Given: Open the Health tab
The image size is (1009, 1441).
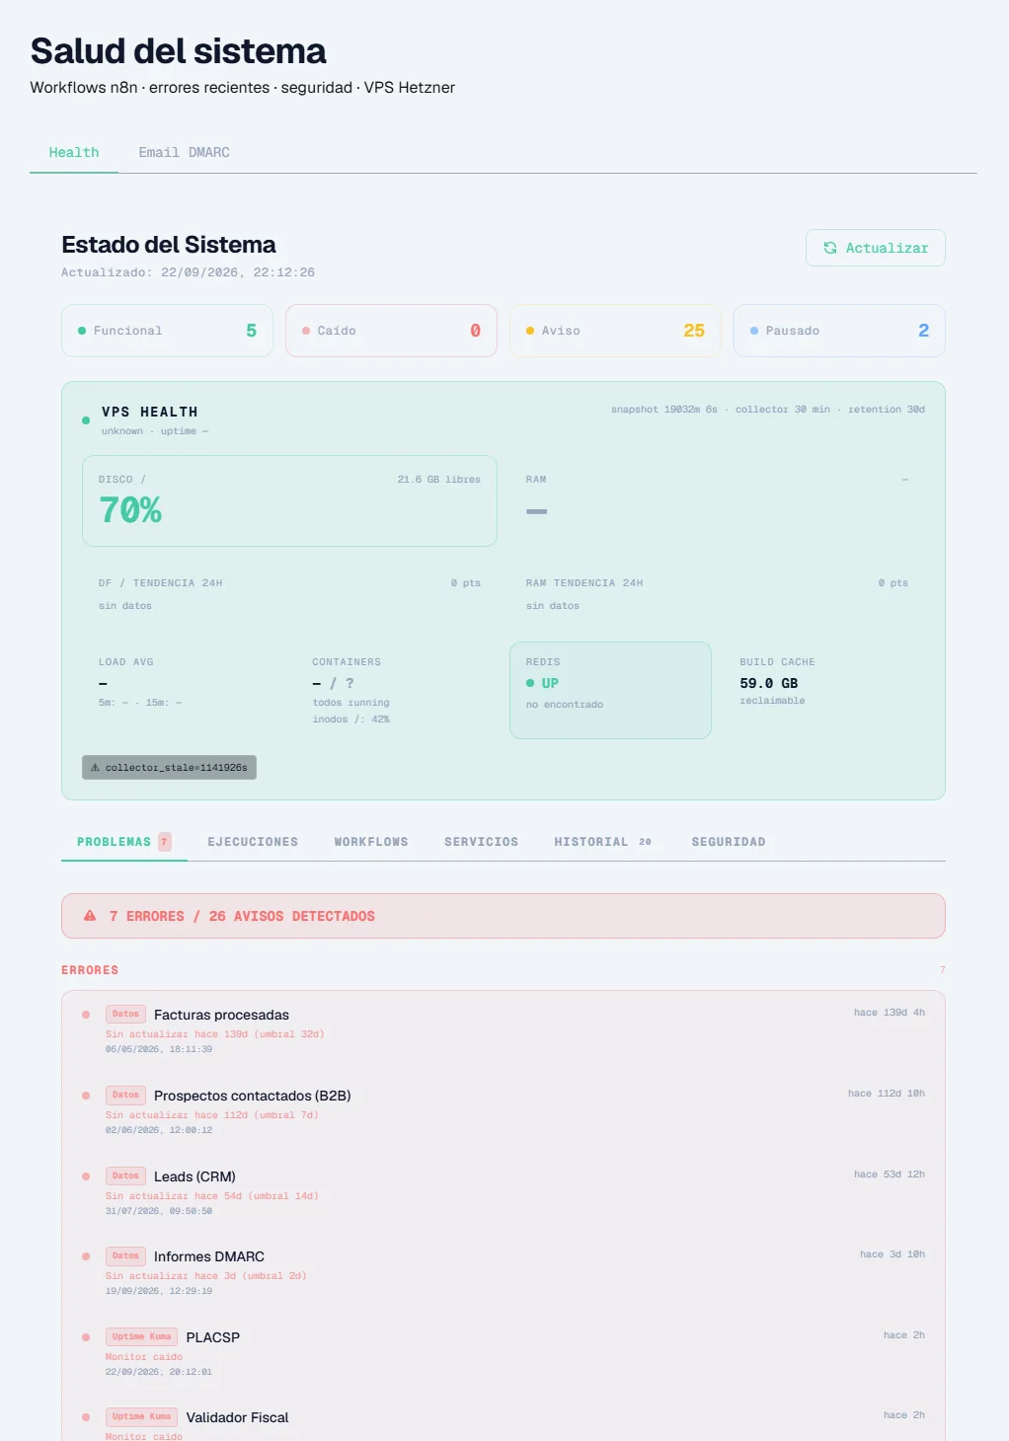Looking at the screenshot, I should 74,153.
